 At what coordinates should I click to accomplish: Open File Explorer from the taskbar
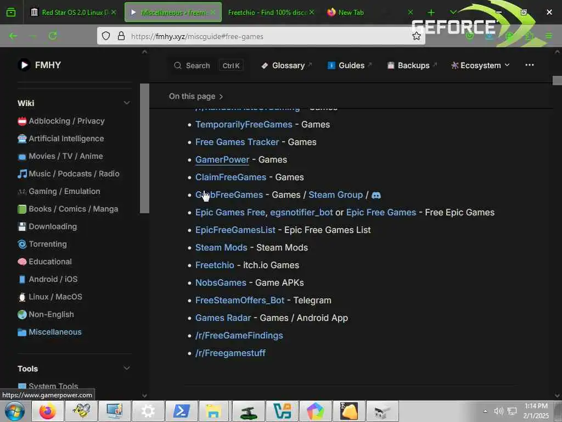[213, 411]
